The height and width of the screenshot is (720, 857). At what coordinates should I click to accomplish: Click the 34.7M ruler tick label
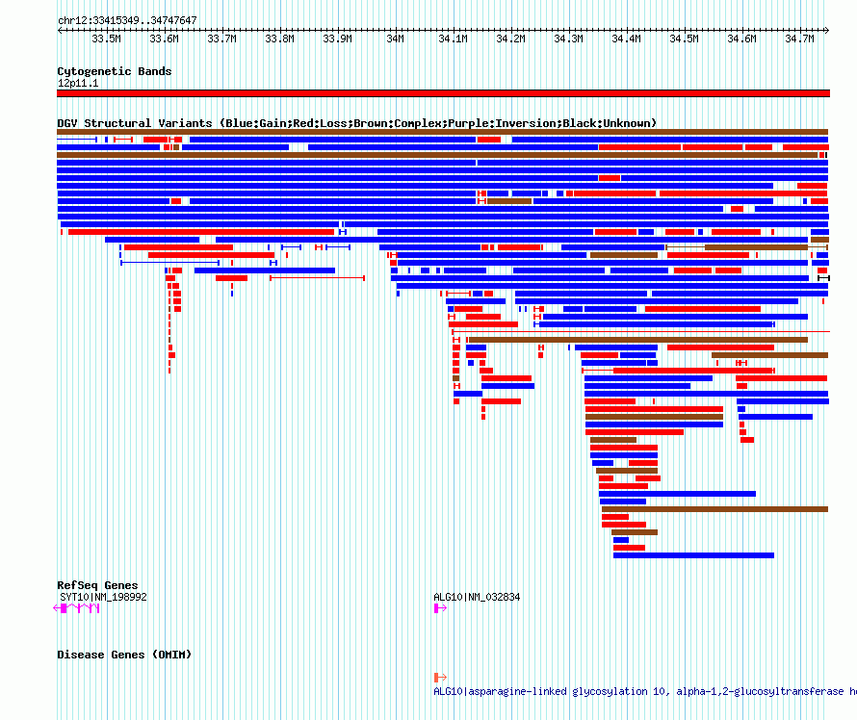pyautogui.click(x=799, y=39)
